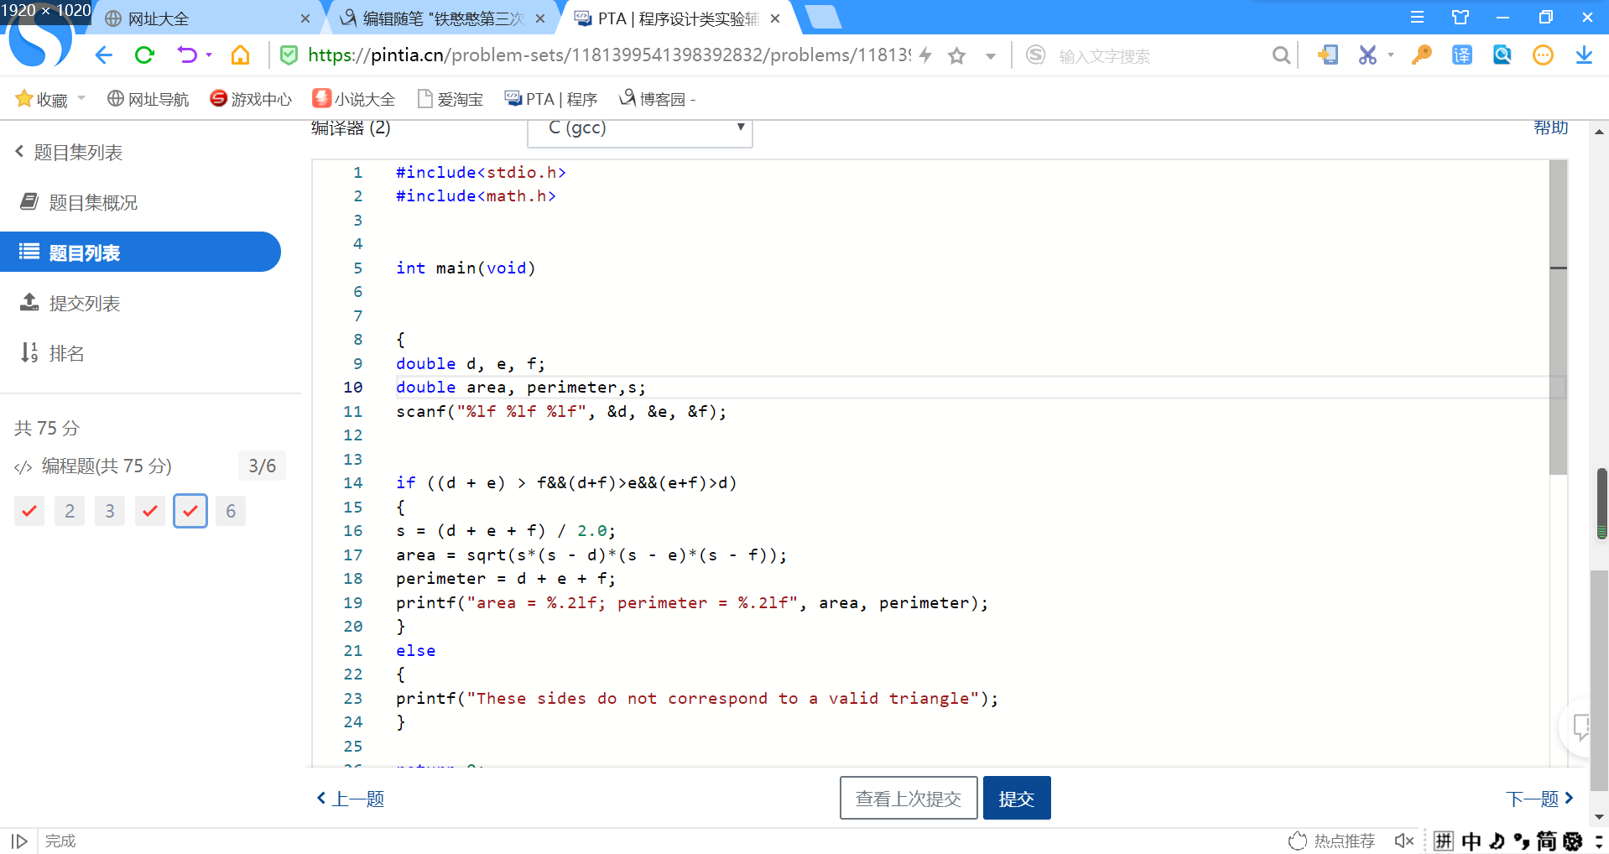Click the code editor vertical scrollbar thumb

click(x=1558, y=317)
